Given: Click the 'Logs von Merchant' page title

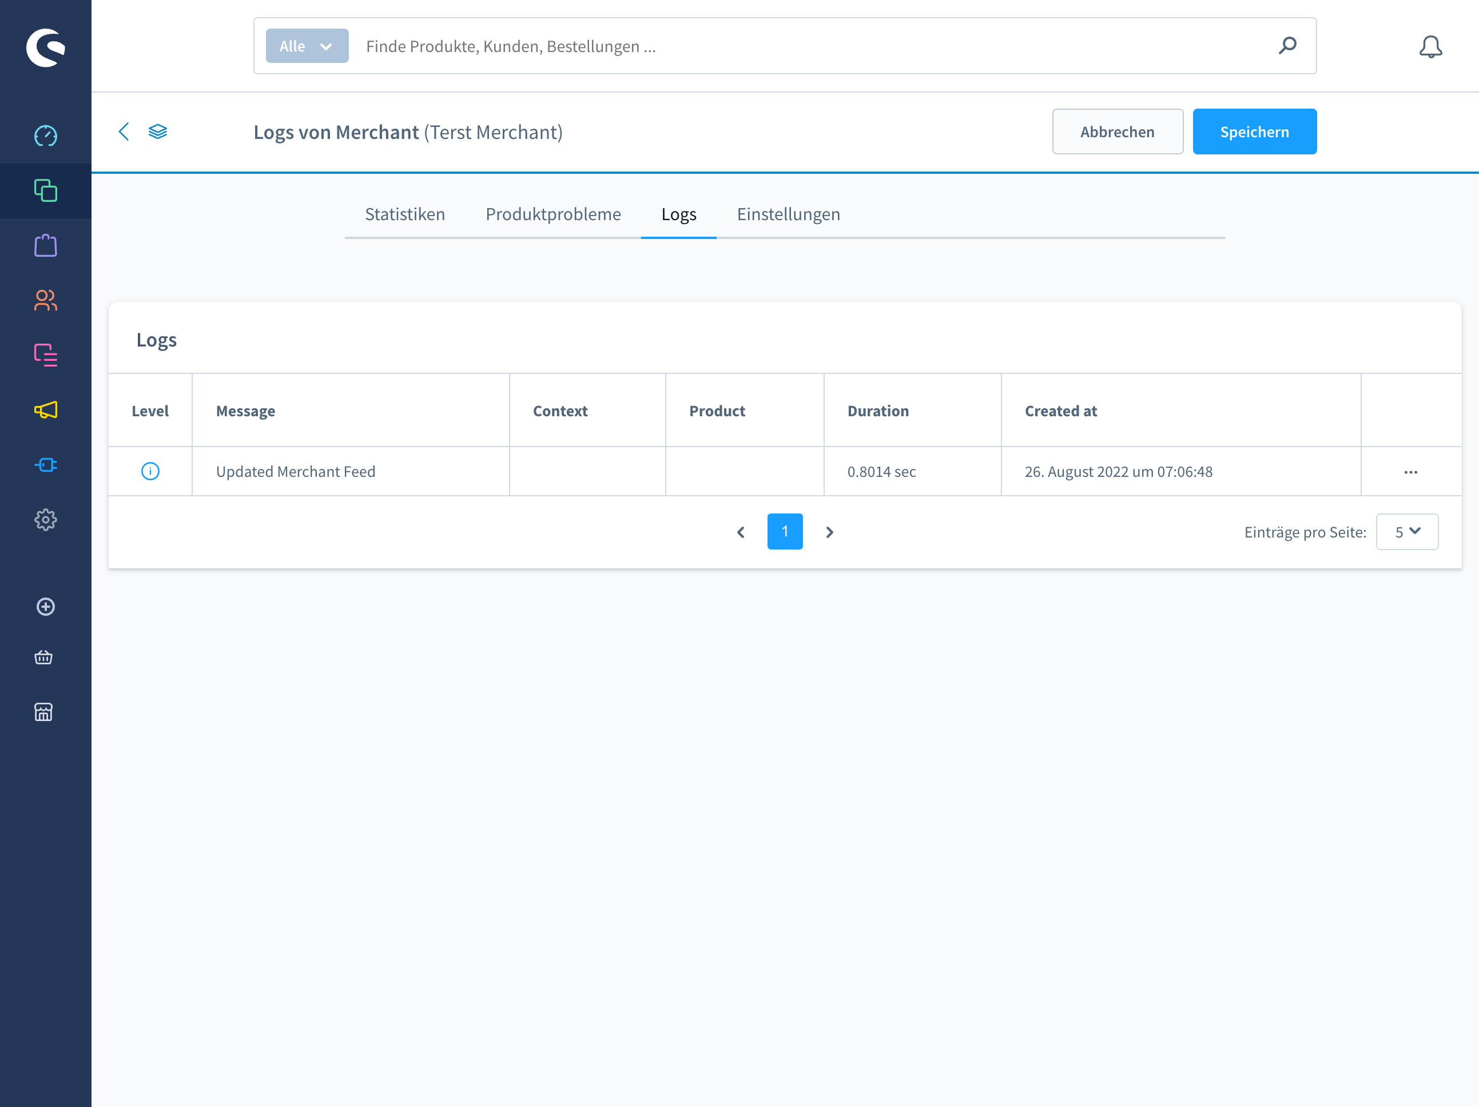Looking at the screenshot, I should click(x=336, y=132).
